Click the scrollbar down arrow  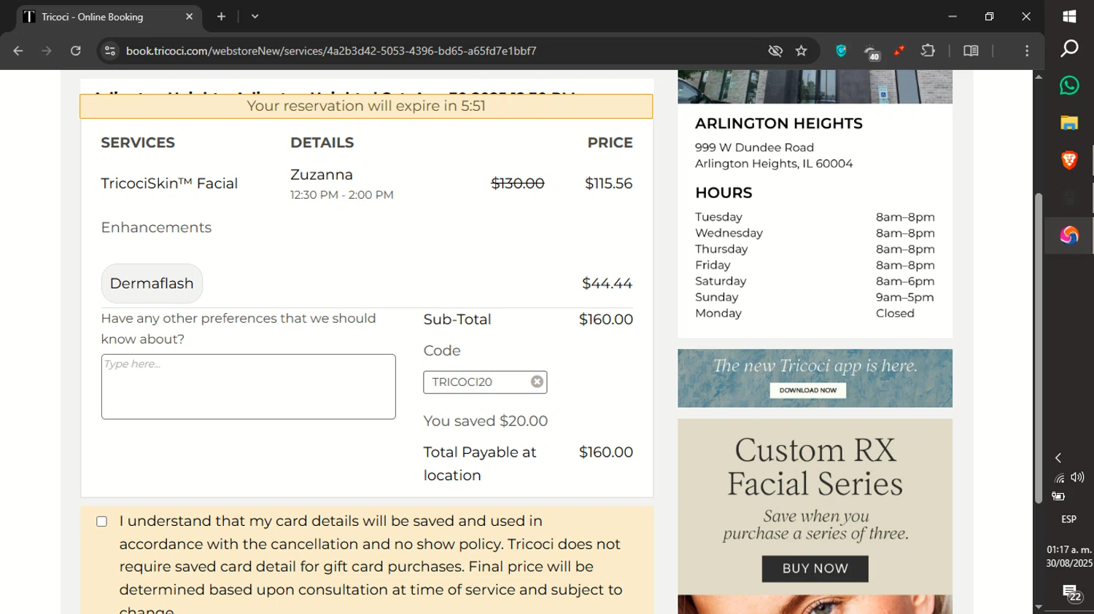tap(1039, 607)
